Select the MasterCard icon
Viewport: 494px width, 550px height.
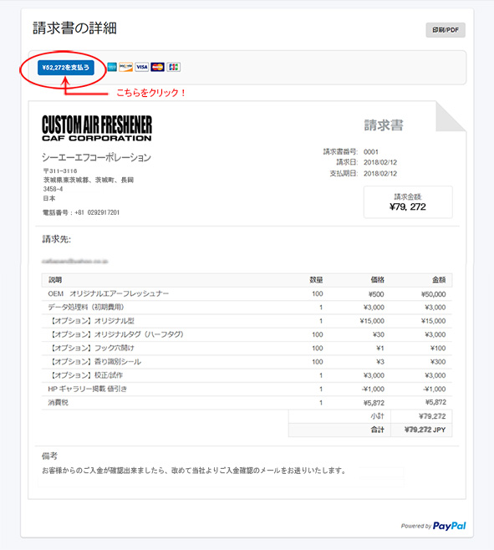point(157,67)
